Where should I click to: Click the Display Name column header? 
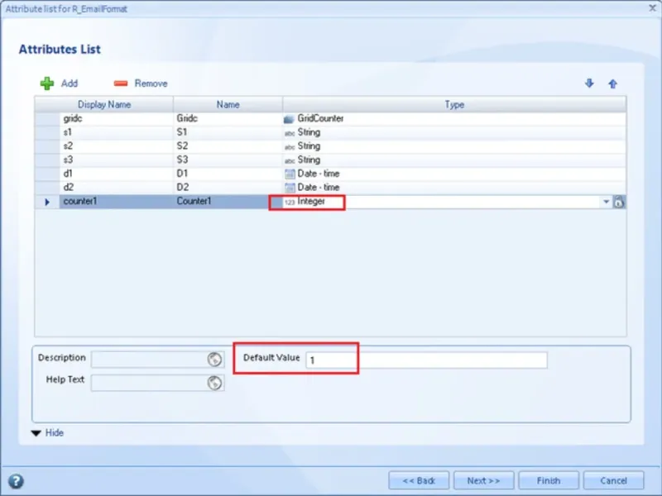[x=104, y=105]
